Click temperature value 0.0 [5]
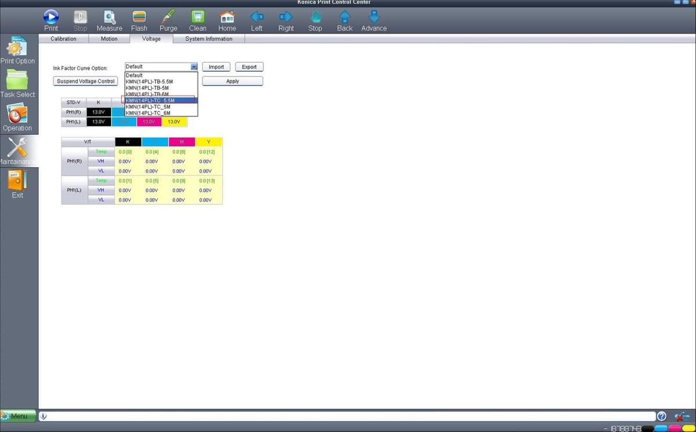Viewport: 696px width, 432px height. pyautogui.click(x=152, y=181)
